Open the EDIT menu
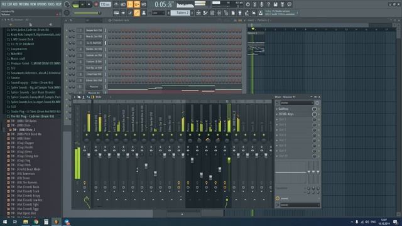This screenshot has height=226, width=402. (x=9, y=4)
